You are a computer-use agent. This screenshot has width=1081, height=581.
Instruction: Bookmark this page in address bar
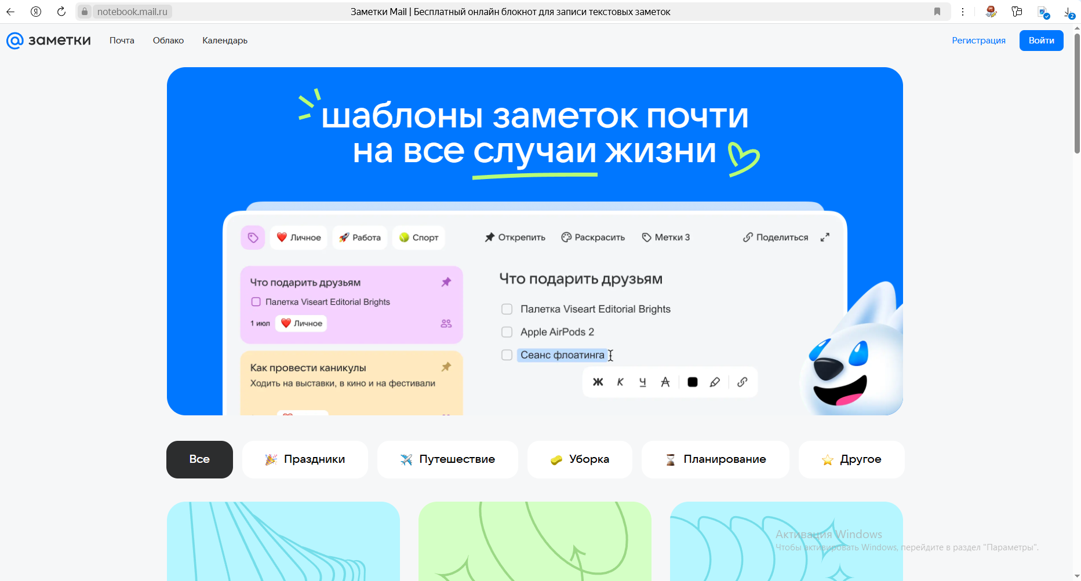point(937,12)
